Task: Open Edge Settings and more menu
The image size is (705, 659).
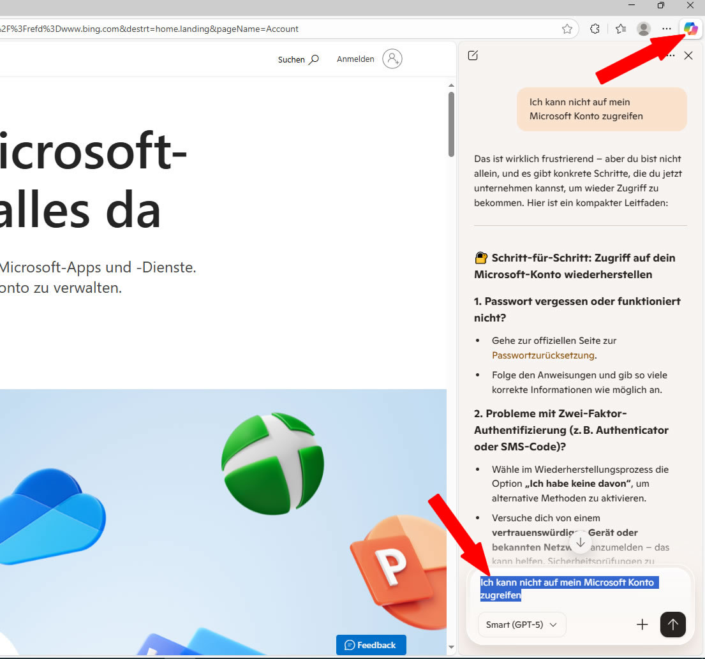Action: tap(667, 29)
